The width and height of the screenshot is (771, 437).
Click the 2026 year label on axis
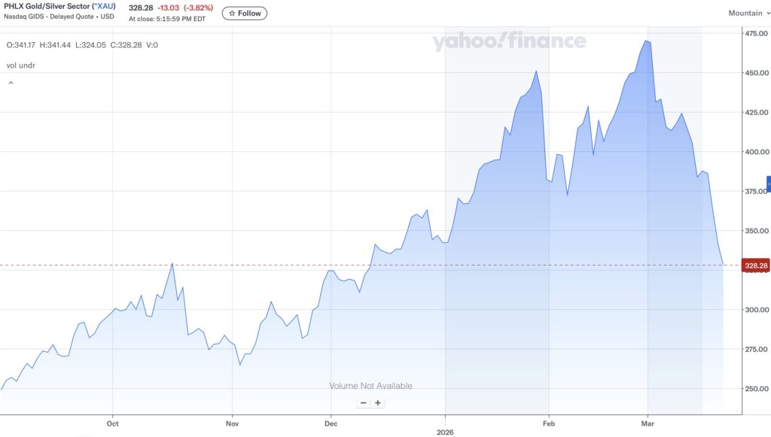pyautogui.click(x=445, y=432)
